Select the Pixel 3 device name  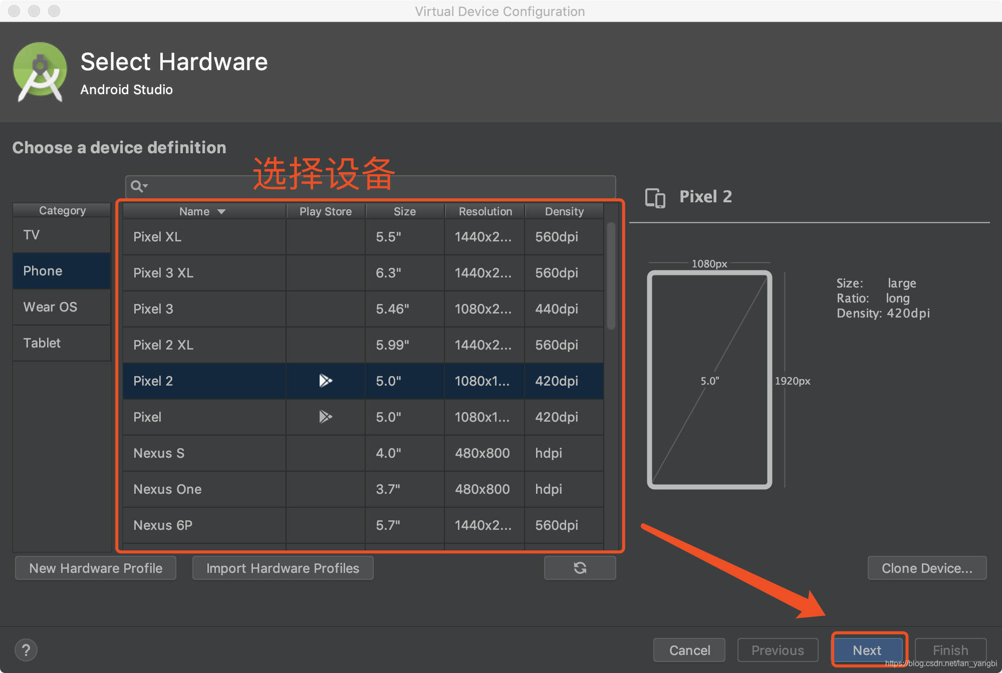pyautogui.click(x=153, y=309)
